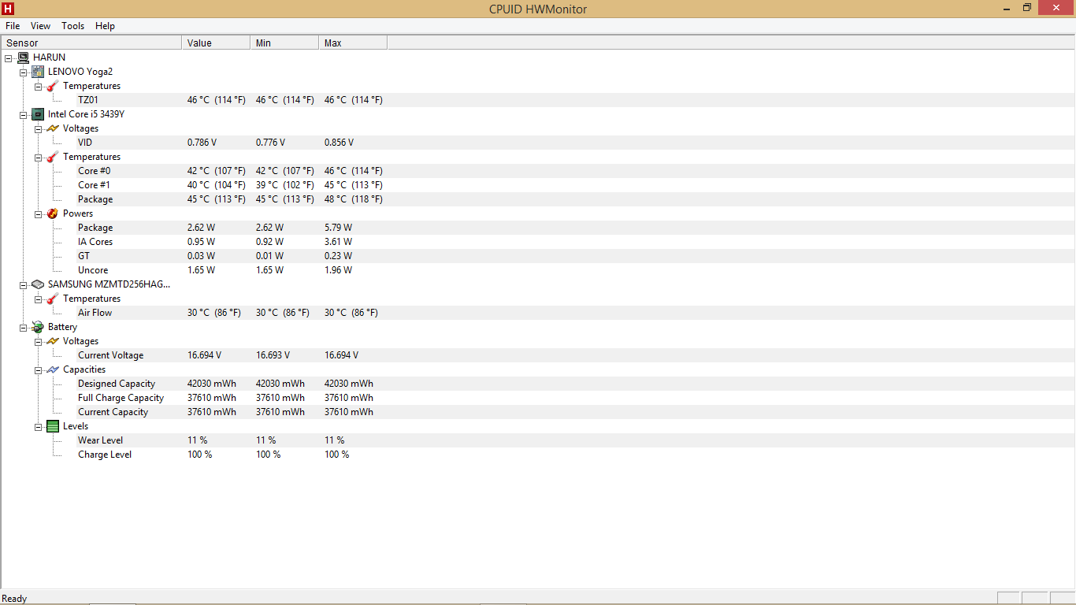Minimize the HWMonitor window
Screen dimensions: 1076x605
pos(1007,8)
